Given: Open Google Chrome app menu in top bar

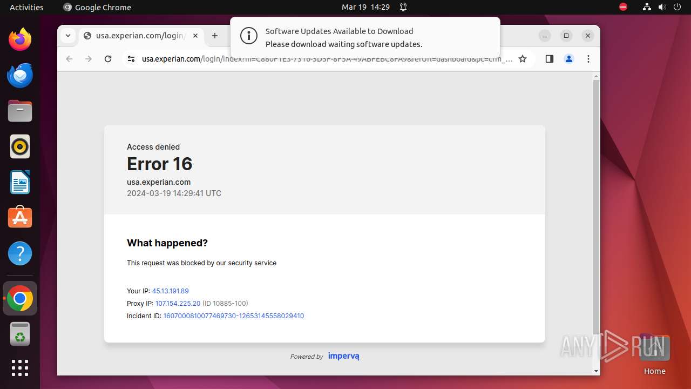Looking at the screenshot, I should click(x=97, y=7).
